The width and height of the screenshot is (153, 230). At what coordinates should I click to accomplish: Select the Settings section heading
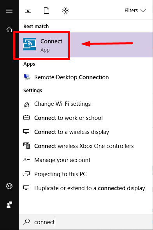33,91
